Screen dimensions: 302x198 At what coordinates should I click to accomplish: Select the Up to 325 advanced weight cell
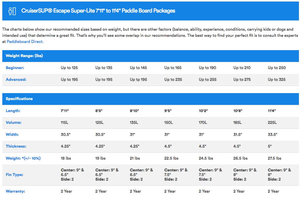pos(277,80)
